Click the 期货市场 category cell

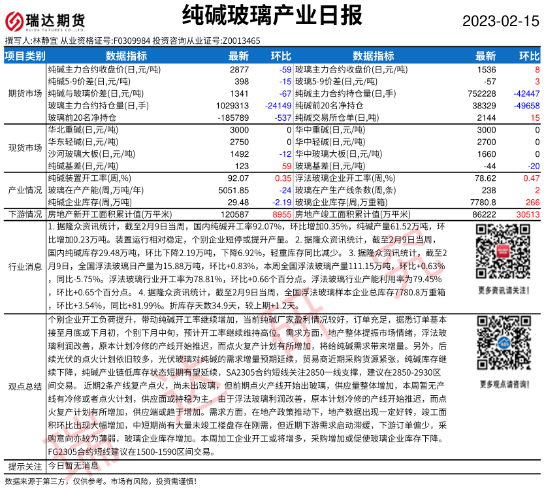25,93
